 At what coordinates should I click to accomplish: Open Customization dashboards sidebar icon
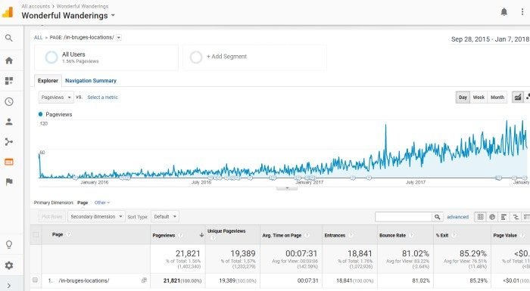9,81
